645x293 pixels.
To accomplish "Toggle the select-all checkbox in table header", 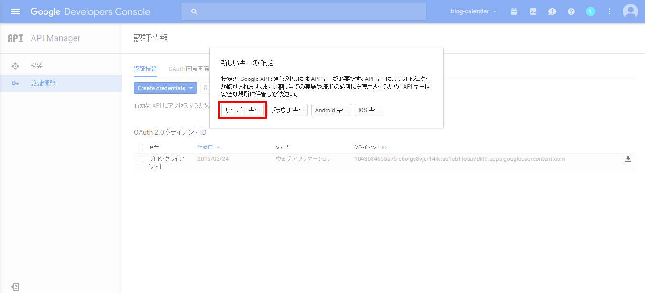I will pos(141,147).
